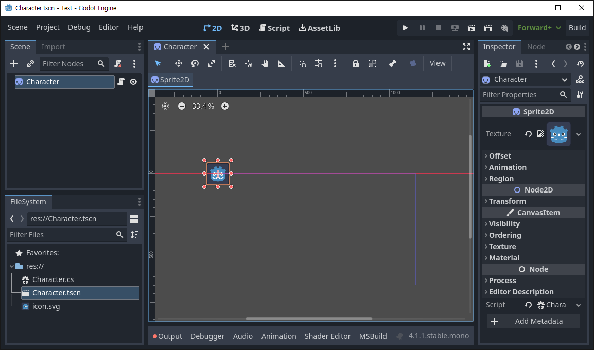Create a new resource in Inspector
Viewport: 594px width, 350px height.
click(487, 64)
